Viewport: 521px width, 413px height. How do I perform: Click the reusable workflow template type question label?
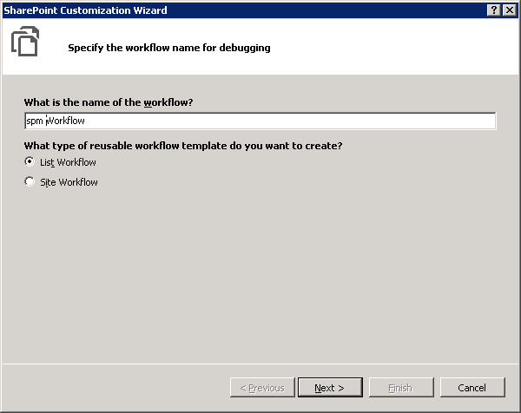183,145
